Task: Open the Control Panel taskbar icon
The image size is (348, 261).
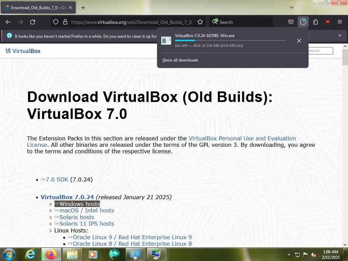Action: 135,254
